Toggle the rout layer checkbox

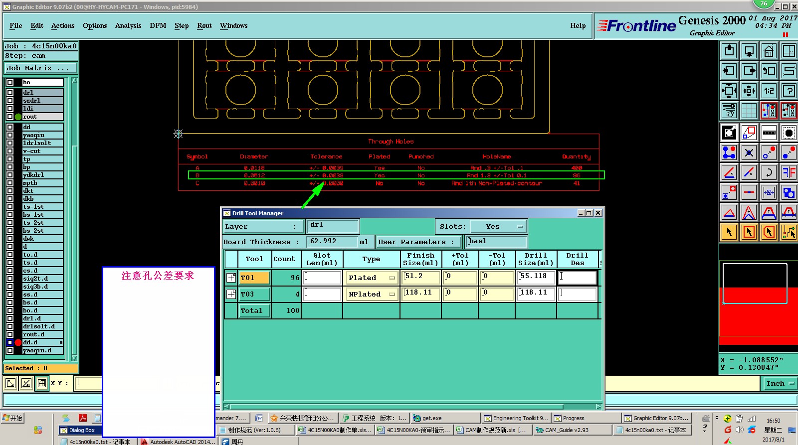(10, 117)
